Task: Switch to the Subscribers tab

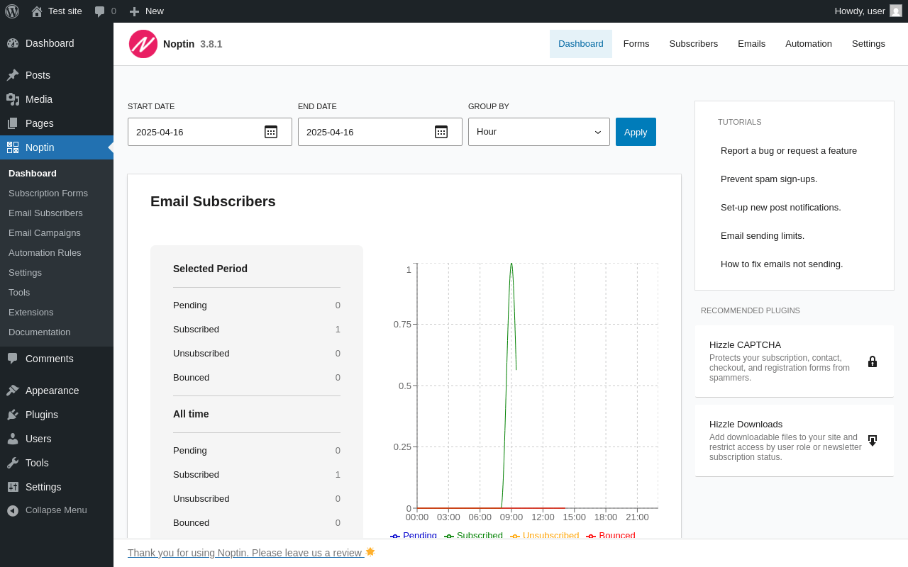Action: 693,44
